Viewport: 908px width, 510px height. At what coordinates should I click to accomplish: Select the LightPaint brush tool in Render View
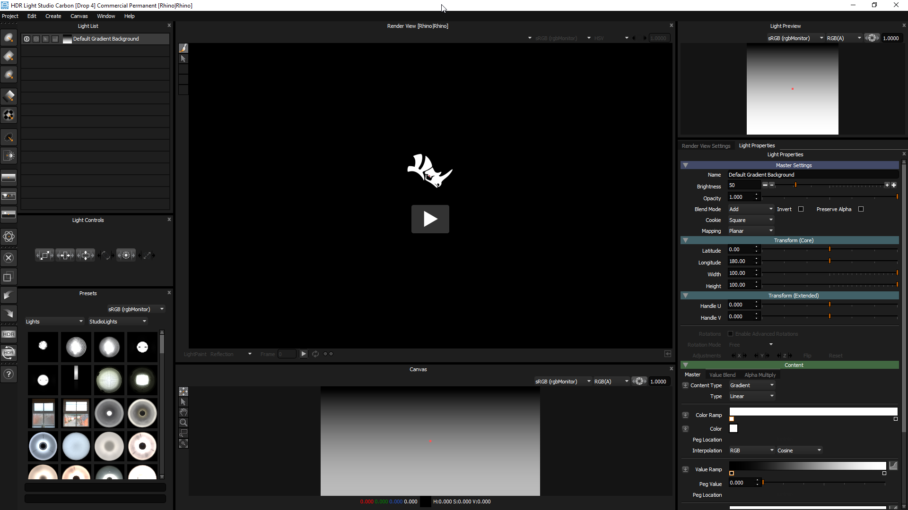coord(183,48)
